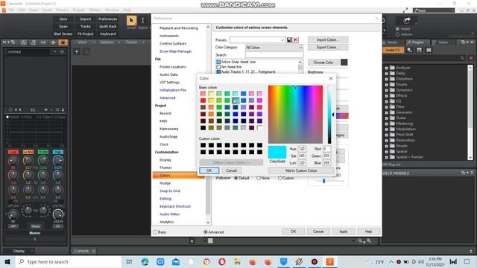This screenshot has width=477, height=268.
Task: Click the color Search input field
Action: pyautogui.click(x=274, y=55)
